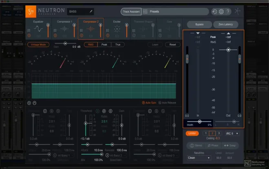Image resolution: width=269 pixels, height=169 pixels.
Task: Open Equalizer module preset list icon
Action: pos(29,30)
